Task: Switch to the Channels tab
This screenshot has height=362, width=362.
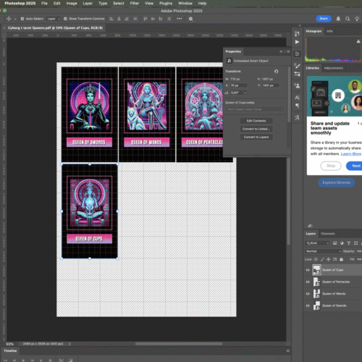Action: tap(328, 233)
